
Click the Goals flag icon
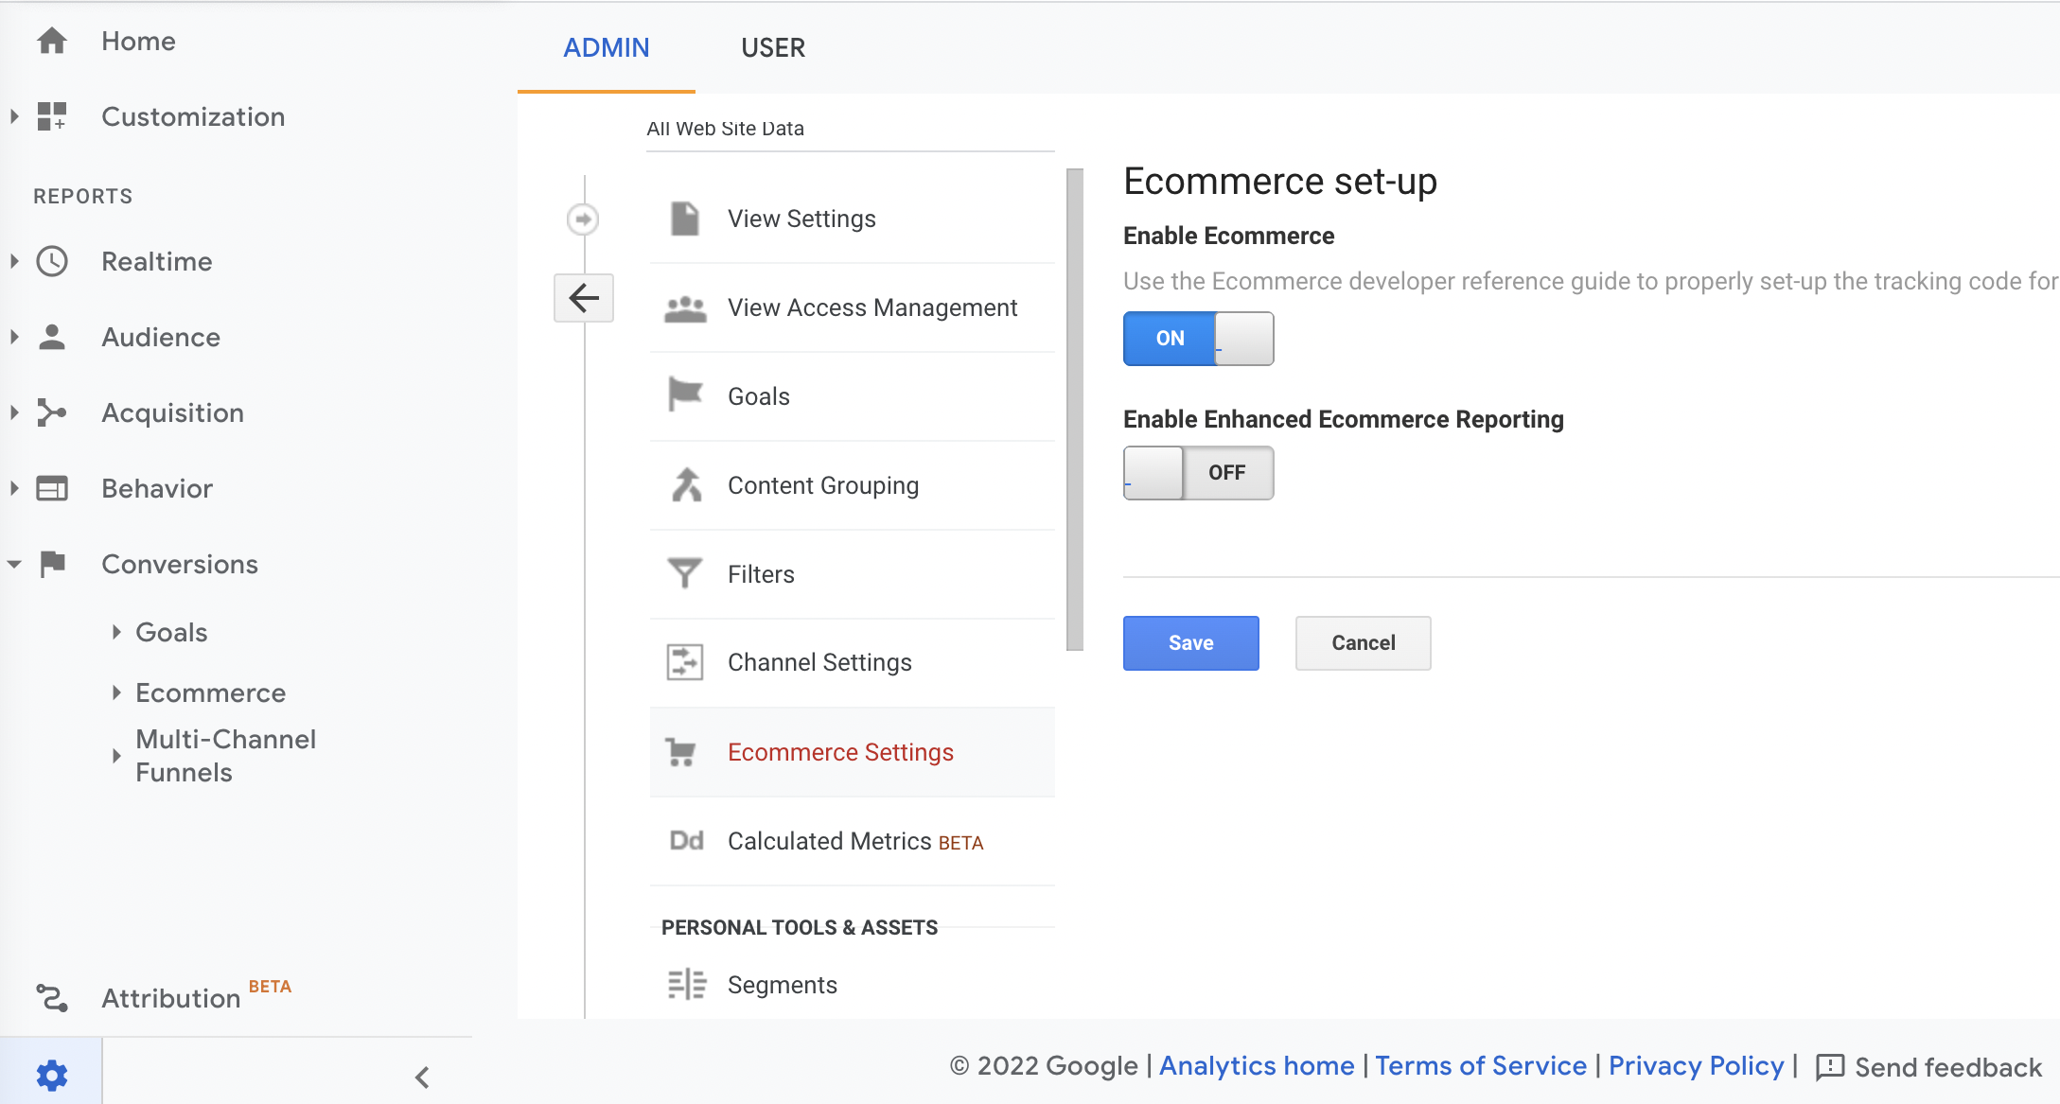pyautogui.click(x=685, y=395)
